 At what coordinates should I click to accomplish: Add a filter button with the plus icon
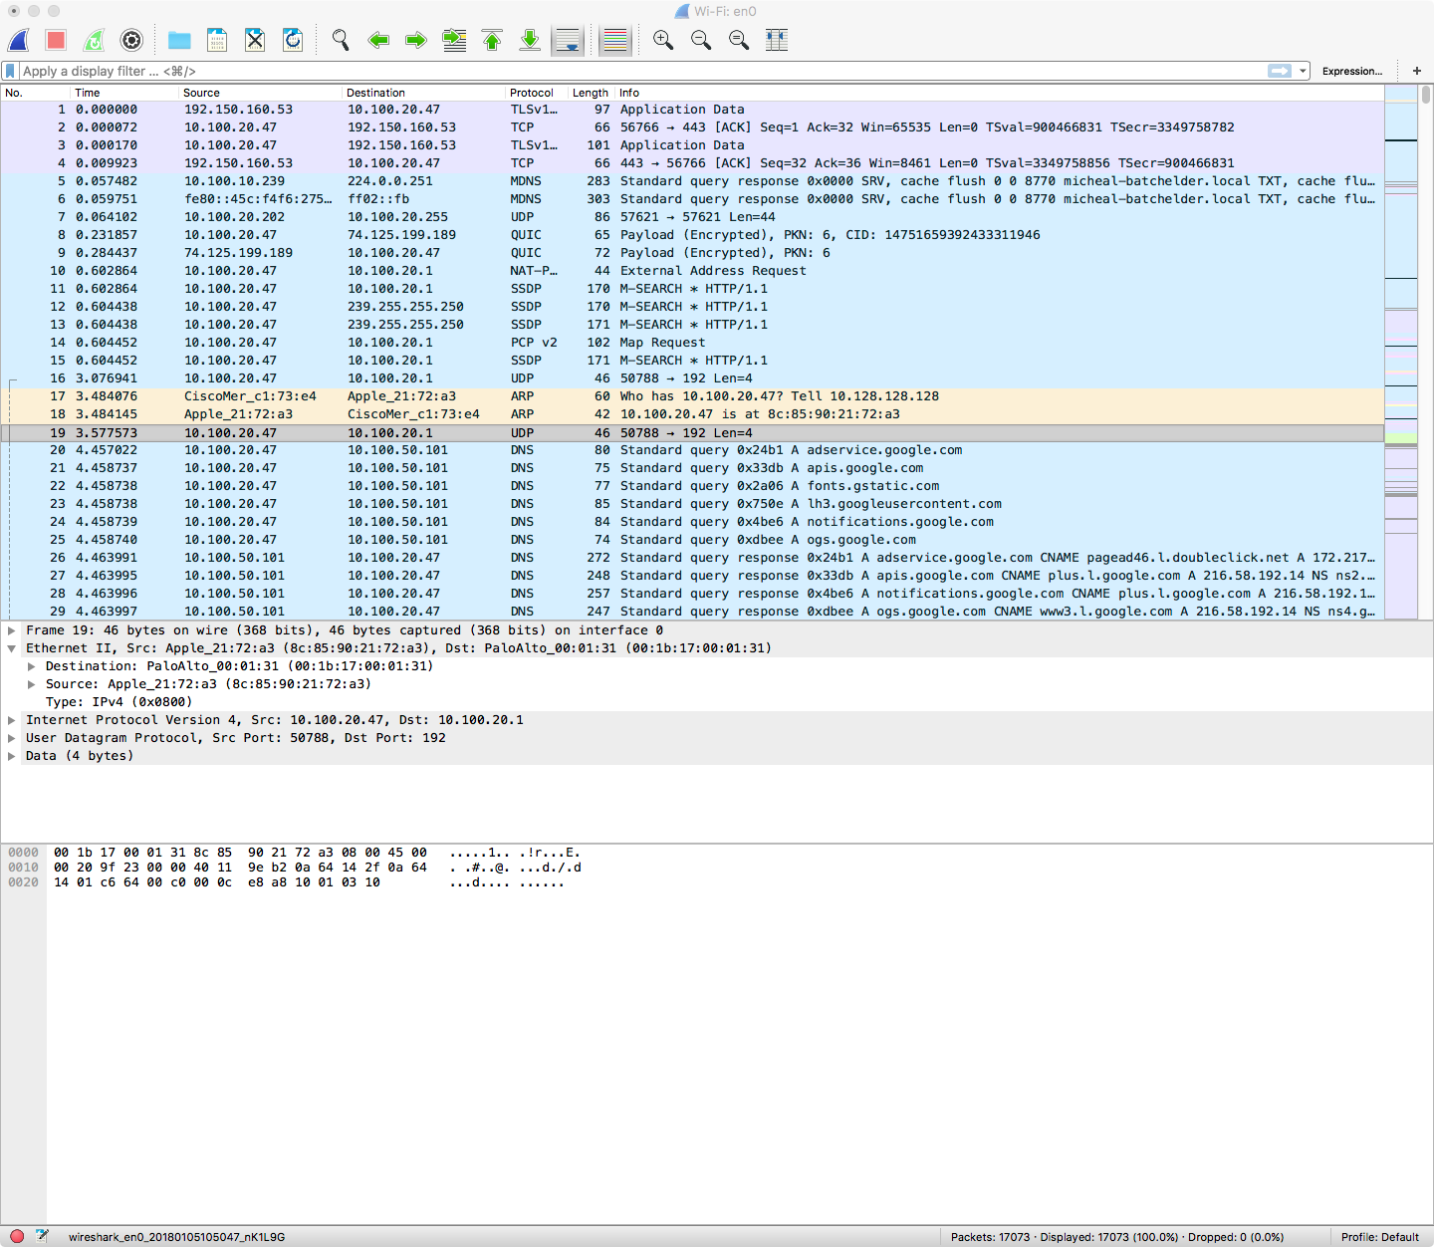(x=1417, y=71)
